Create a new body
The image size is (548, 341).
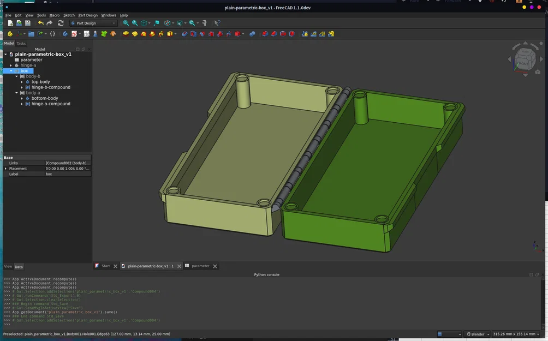point(64,34)
